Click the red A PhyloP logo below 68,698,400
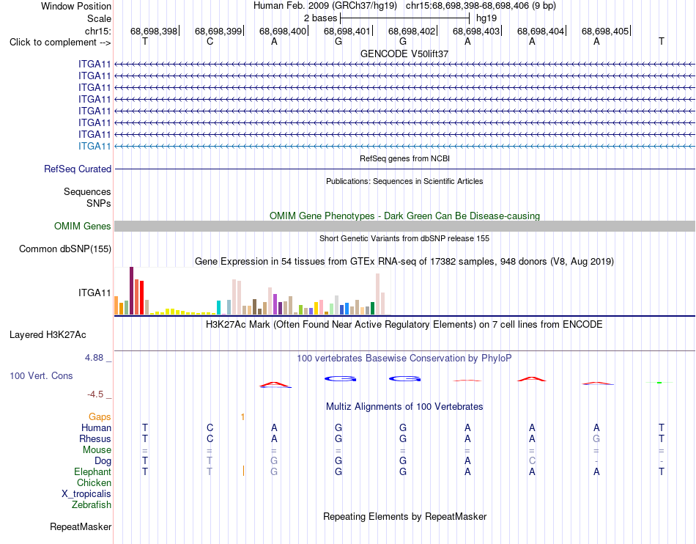Image resolution: width=696 pixels, height=544 pixels. tap(275, 385)
